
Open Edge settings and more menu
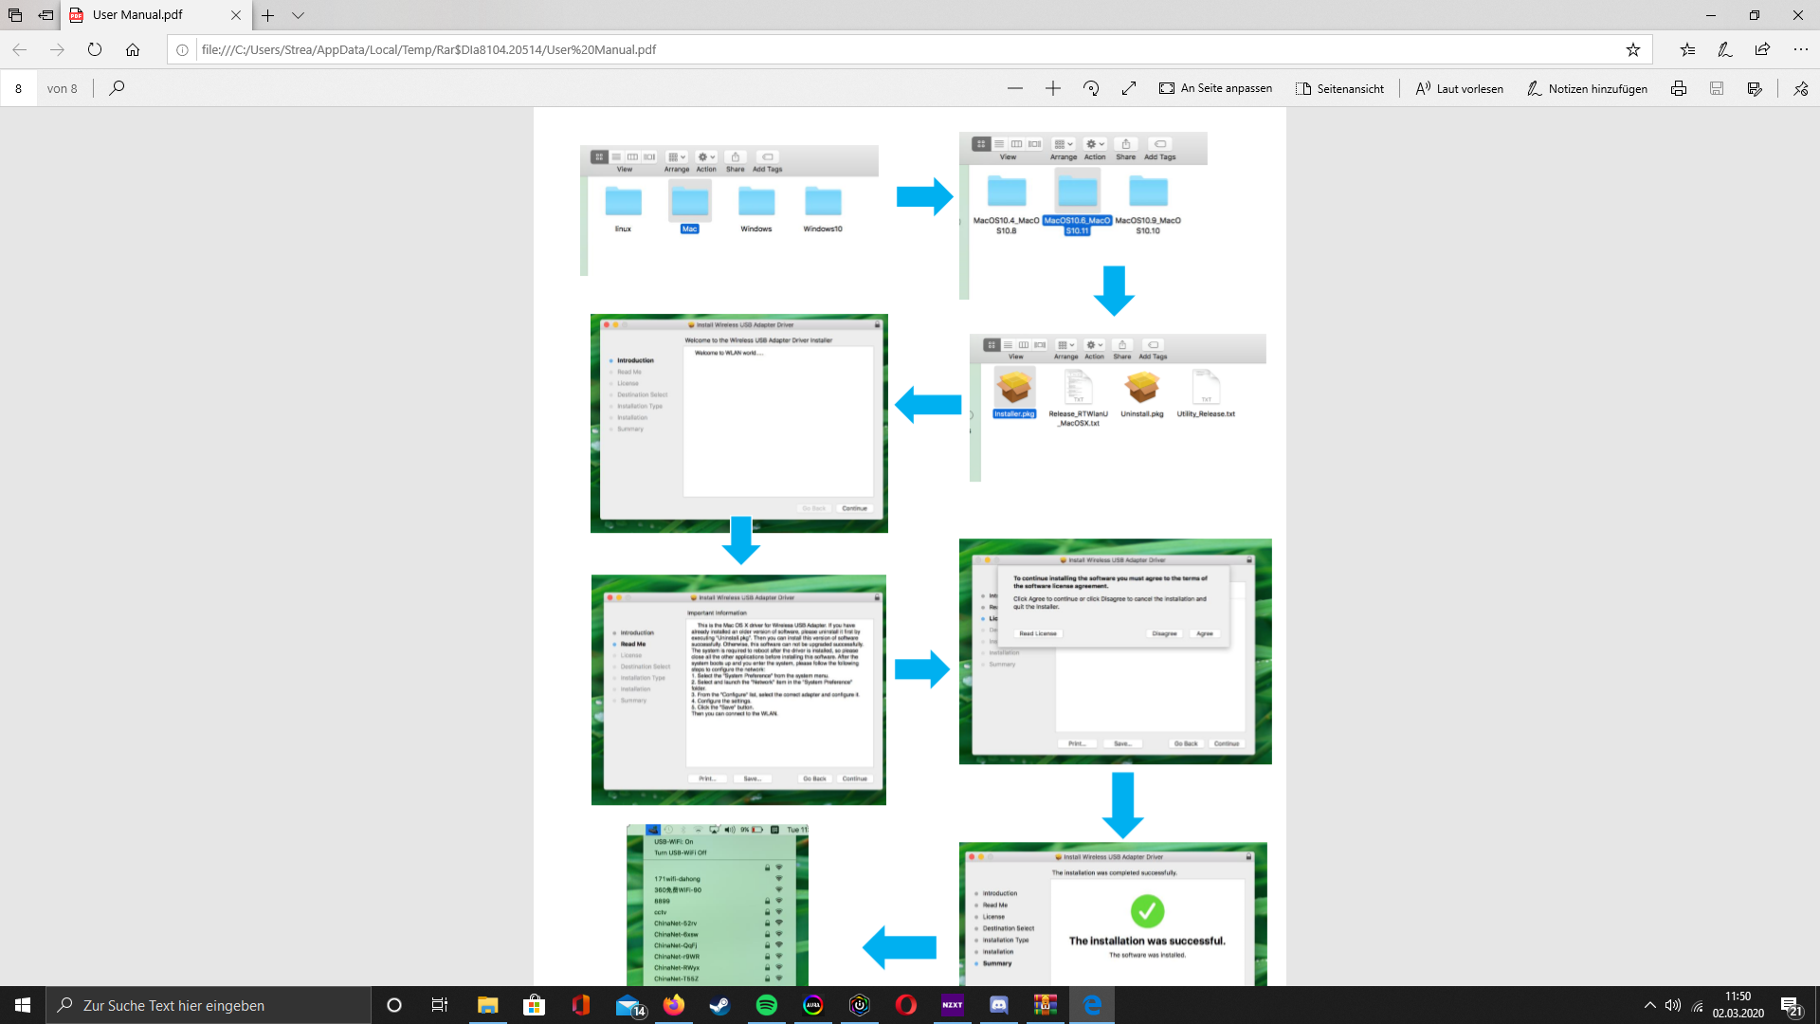1800,49
